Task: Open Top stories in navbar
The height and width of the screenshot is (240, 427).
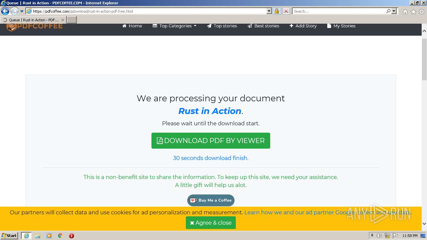Action: point(222,26)
